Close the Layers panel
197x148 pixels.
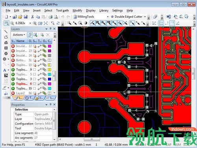54,29
